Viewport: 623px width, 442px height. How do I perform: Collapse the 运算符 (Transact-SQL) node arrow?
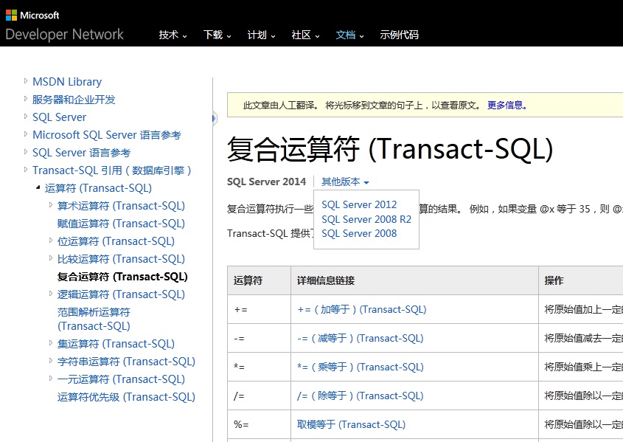click(38, 187)
